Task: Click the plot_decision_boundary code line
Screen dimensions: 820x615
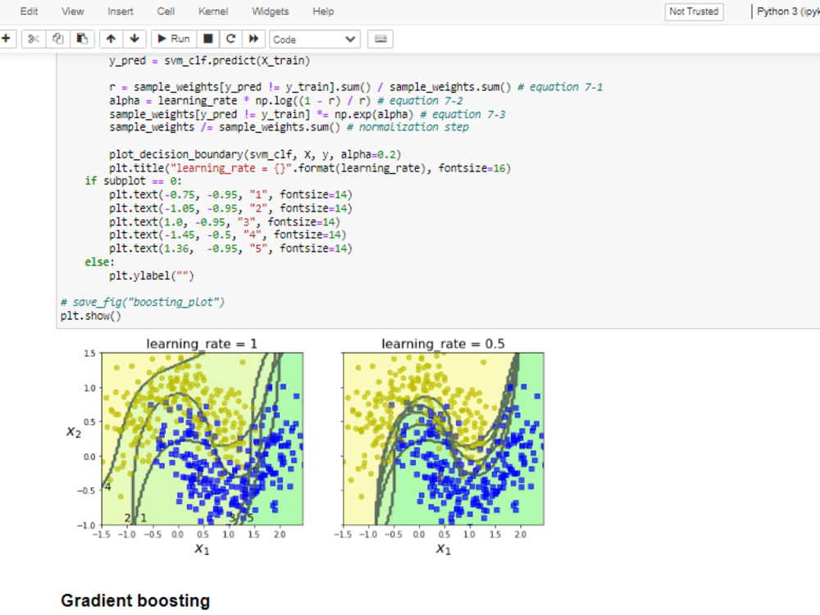Action: (x=255, y=155)
